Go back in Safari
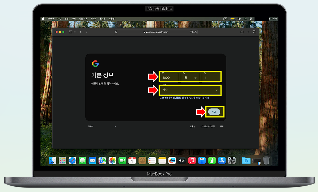318x192 pixels. 81,32
